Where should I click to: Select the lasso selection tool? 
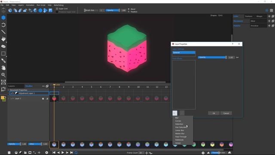click(x=3, y=25)
